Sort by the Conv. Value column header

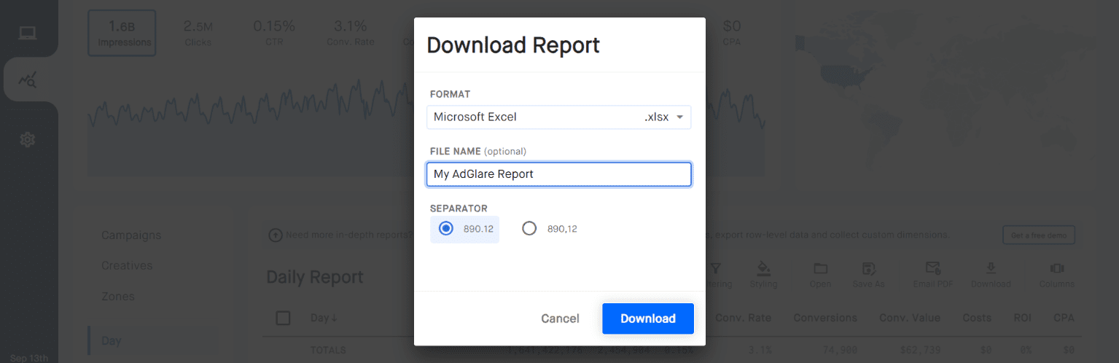pos(910,318)
